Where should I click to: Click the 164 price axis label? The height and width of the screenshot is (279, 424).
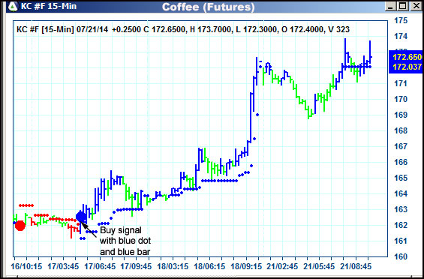coord(401,193)
